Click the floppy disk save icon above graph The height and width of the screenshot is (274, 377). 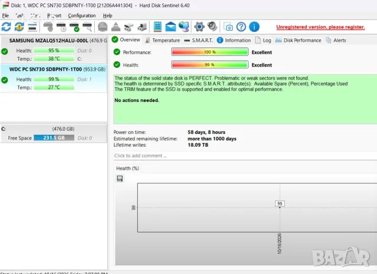[x=120, y=179]
